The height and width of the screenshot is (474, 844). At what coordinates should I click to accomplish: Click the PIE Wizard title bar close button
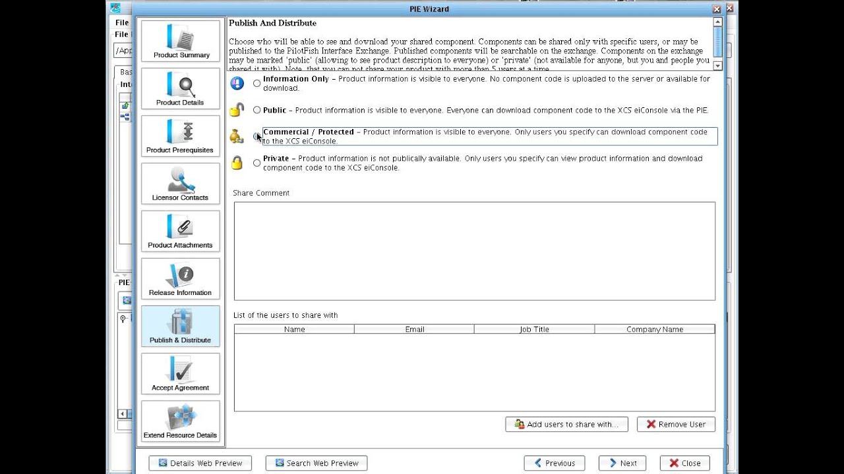coord(717,9)
